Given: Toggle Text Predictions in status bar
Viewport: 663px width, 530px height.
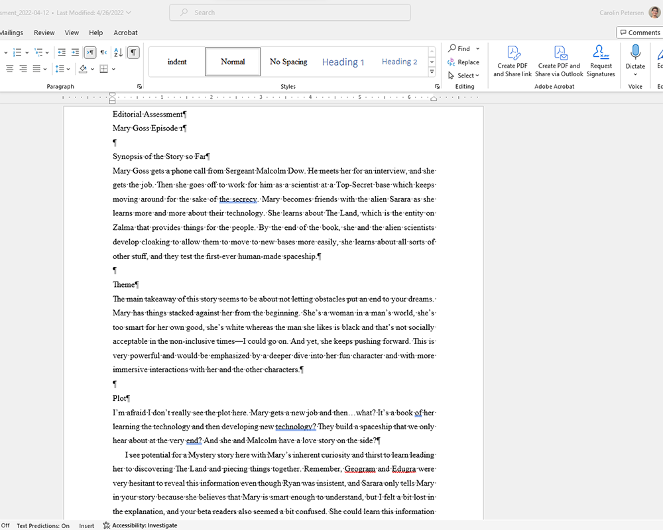Looking at the screenshot, I should (x=43, y=526).
